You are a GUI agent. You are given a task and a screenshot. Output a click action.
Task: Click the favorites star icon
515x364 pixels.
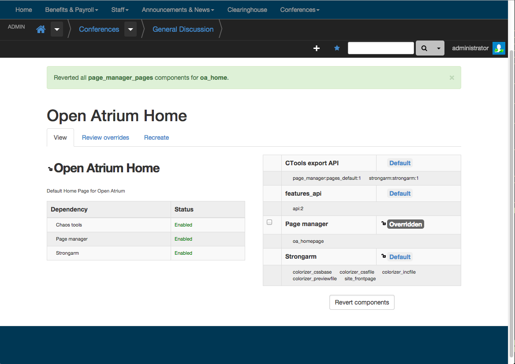click(x=336, y=48)
